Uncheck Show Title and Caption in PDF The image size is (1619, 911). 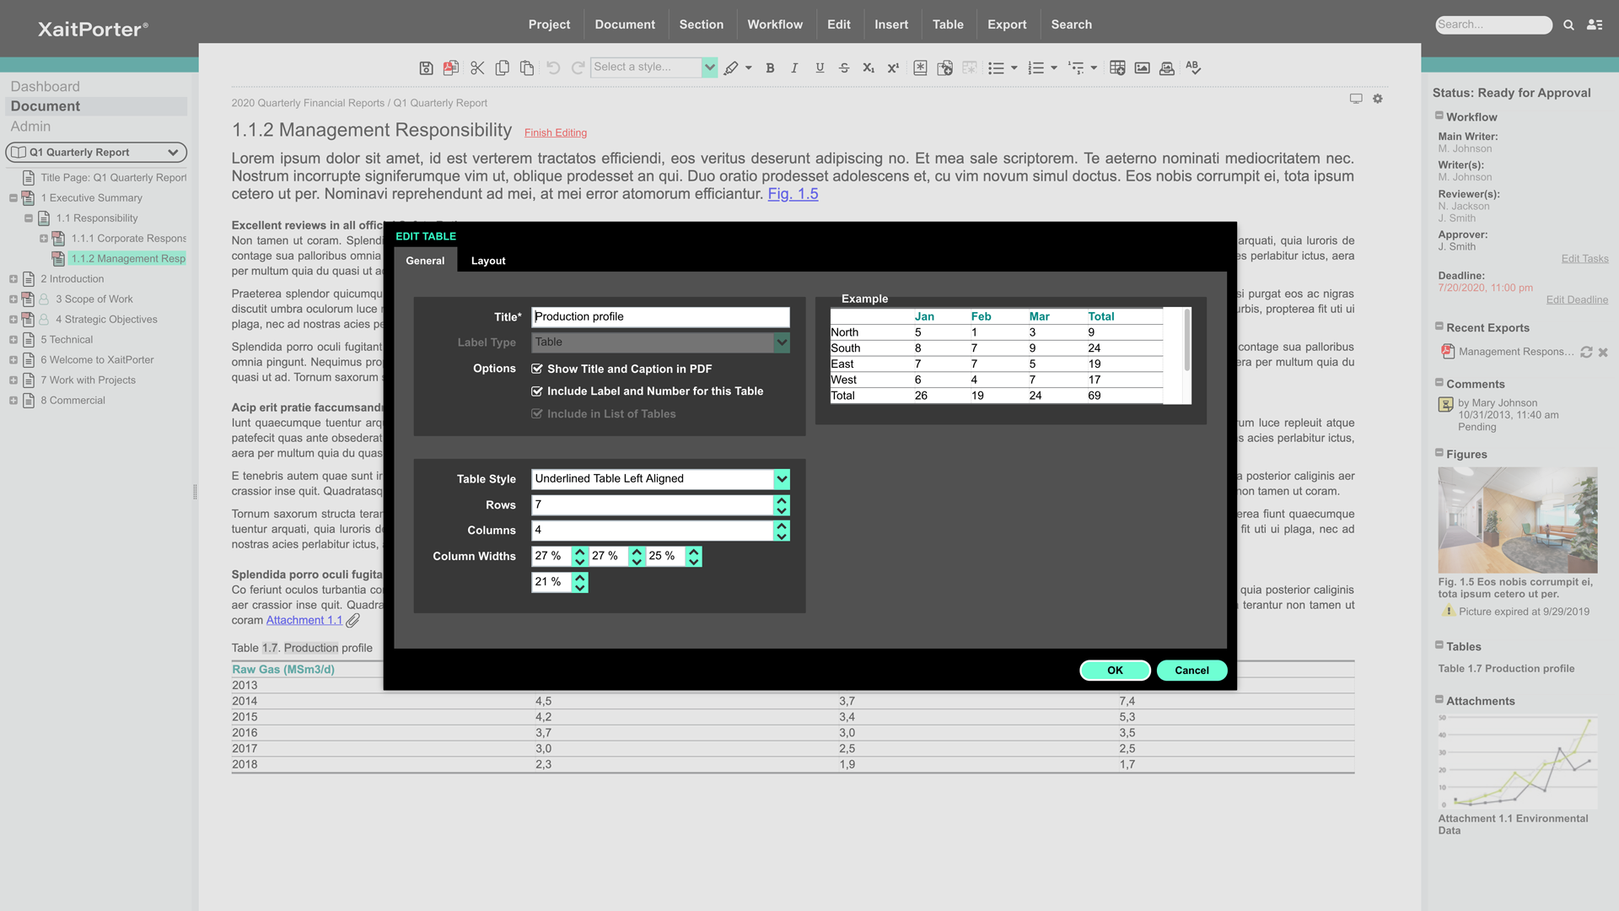(536, 369)
